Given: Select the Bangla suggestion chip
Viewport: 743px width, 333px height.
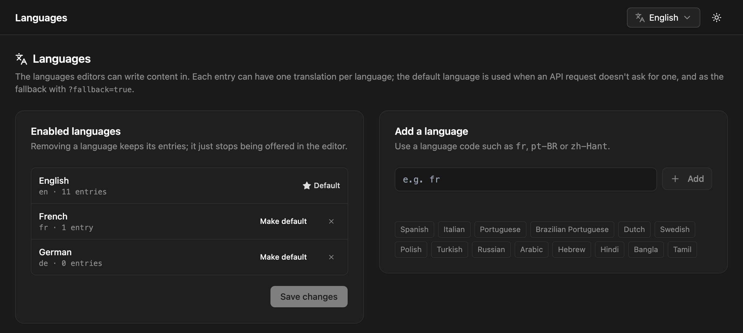Looking at the screenshot, I should [x=646, y=250].
